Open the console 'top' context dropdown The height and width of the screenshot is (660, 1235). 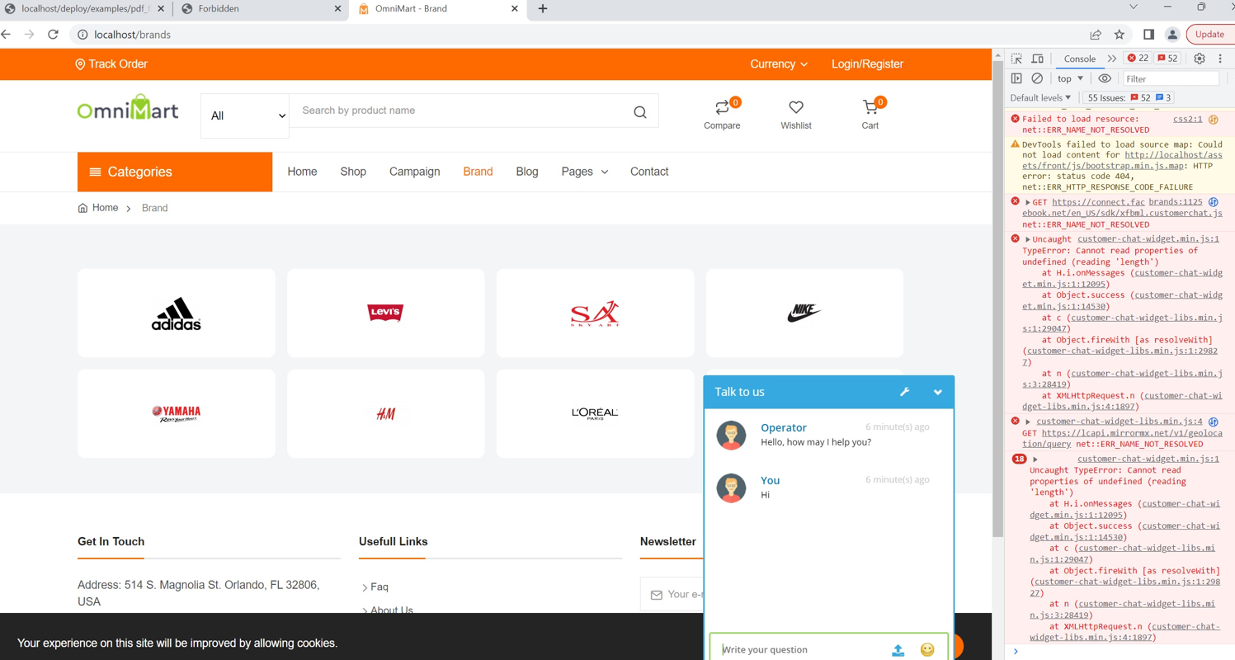click(x=1071, y=78)
